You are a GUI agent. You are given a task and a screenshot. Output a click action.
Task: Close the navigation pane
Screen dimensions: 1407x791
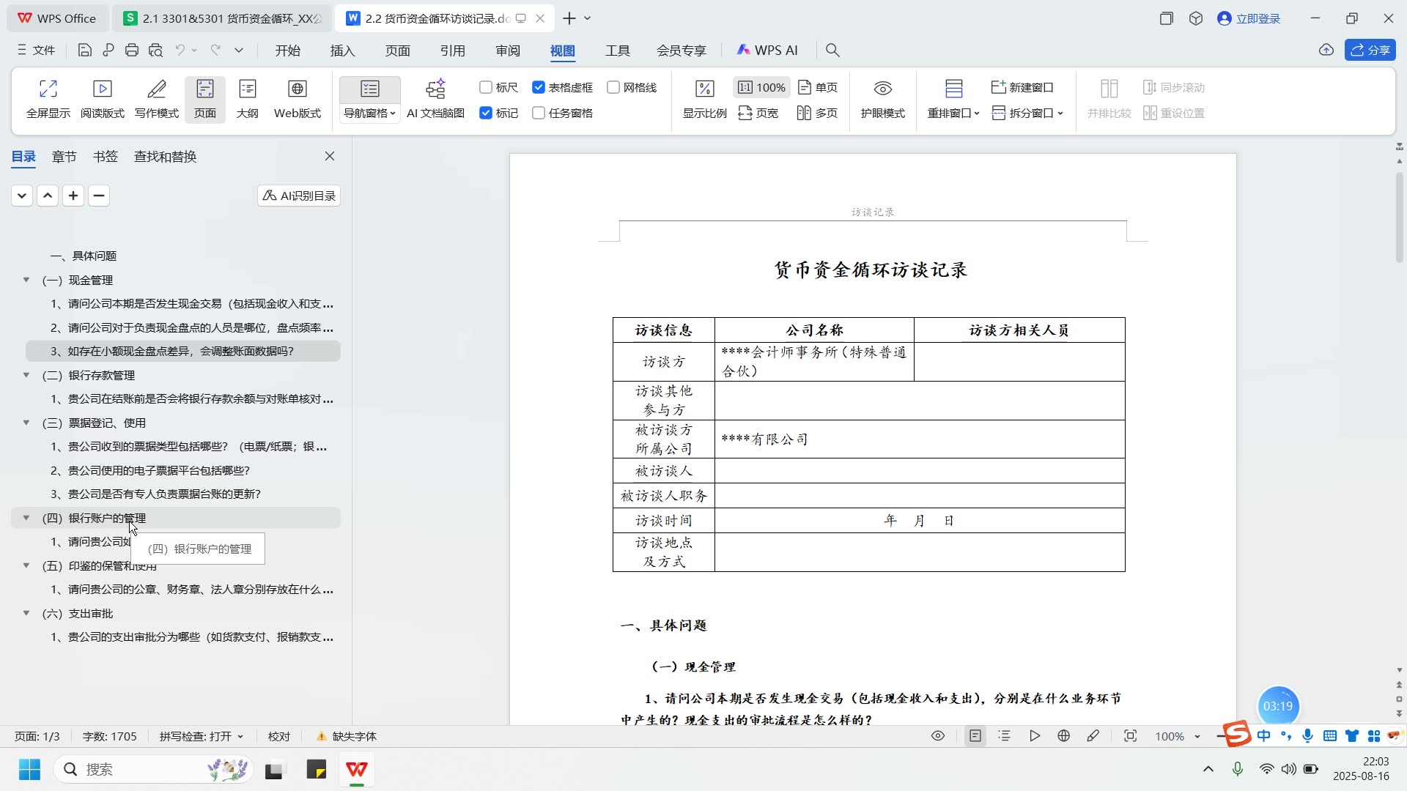click(x=330, y=156)
